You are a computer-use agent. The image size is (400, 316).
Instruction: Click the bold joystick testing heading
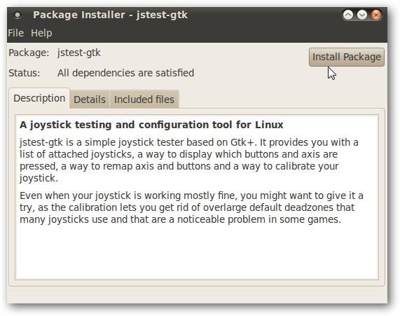(151, 125)
